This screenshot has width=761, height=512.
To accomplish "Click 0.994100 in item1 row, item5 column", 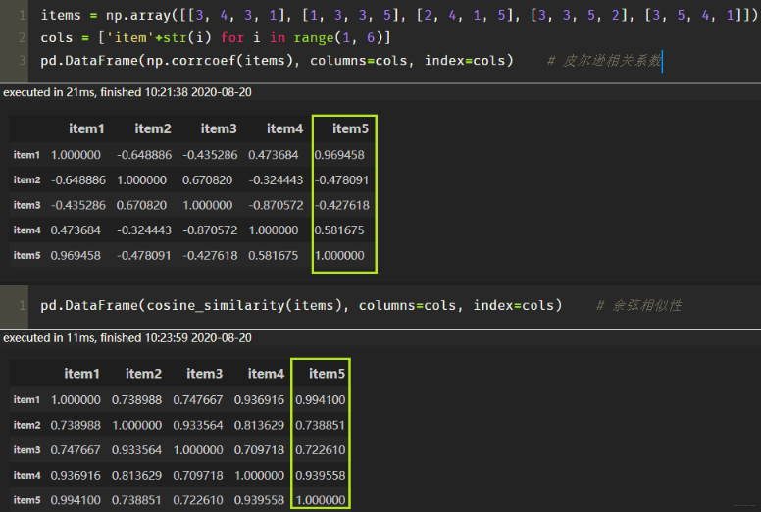I will tap(321, 399).
